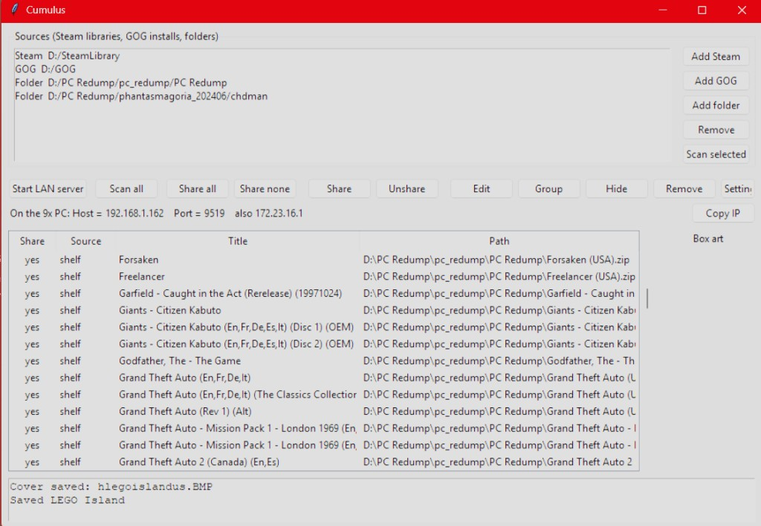Click the Share button in toolbar row
This screenshot has width=761, height=526.
(339, 189)
